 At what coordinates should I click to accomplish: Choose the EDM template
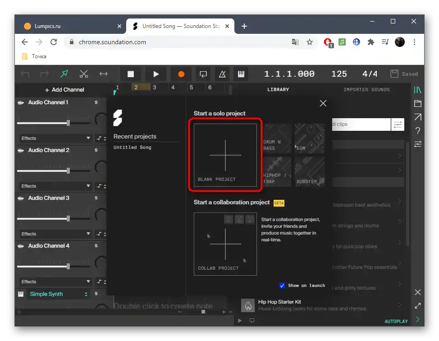click(310, 138)
